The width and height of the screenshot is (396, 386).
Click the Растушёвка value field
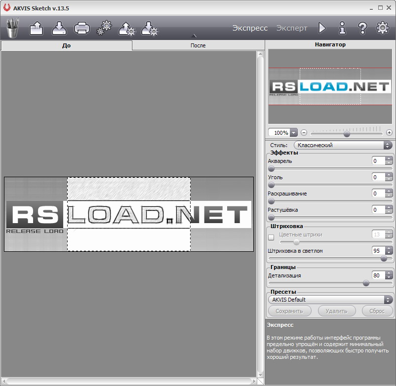(378, 210)
